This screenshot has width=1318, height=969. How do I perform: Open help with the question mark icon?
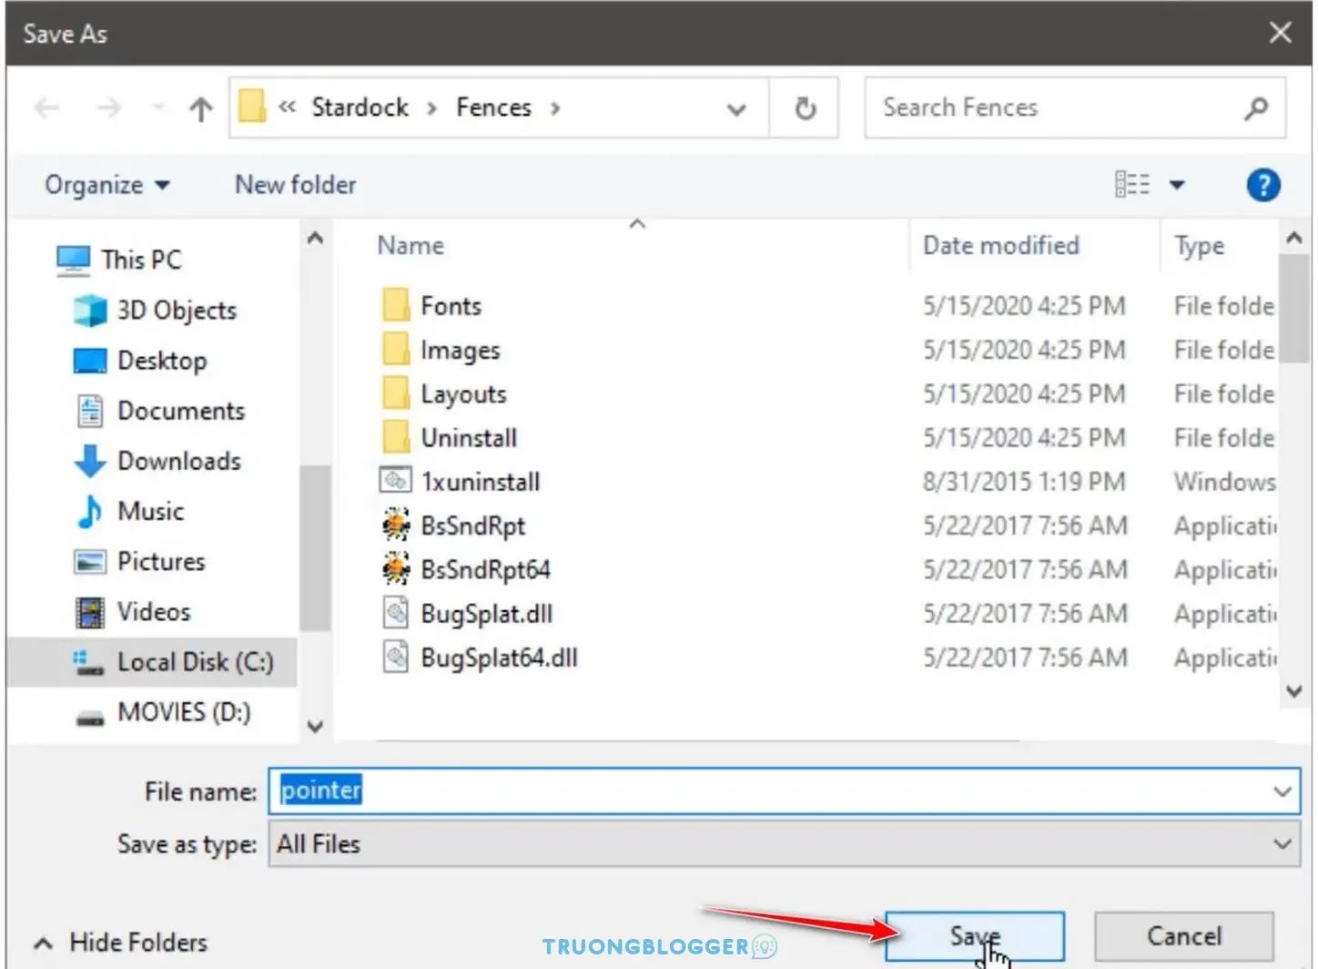point(1263,185)
